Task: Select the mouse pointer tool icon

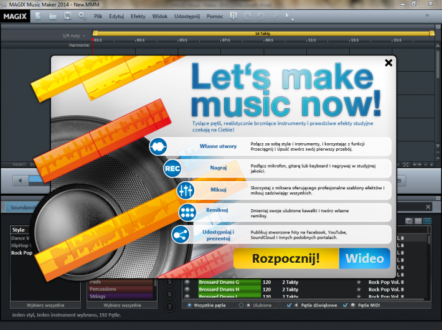Action: [x=287, y=16]
